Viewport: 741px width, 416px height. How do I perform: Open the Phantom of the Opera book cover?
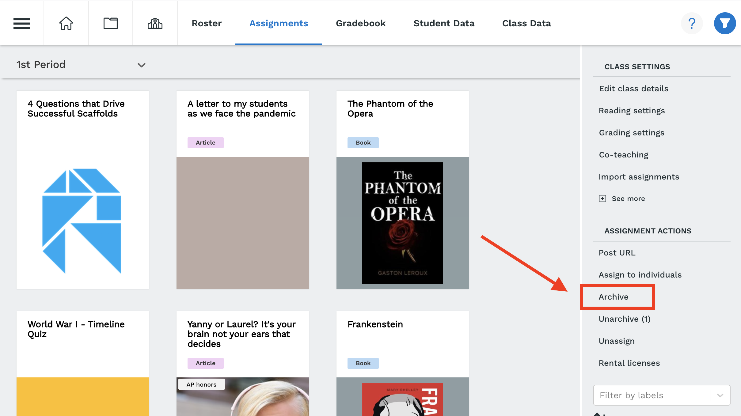pyautogui.click(x=402, y=223)
